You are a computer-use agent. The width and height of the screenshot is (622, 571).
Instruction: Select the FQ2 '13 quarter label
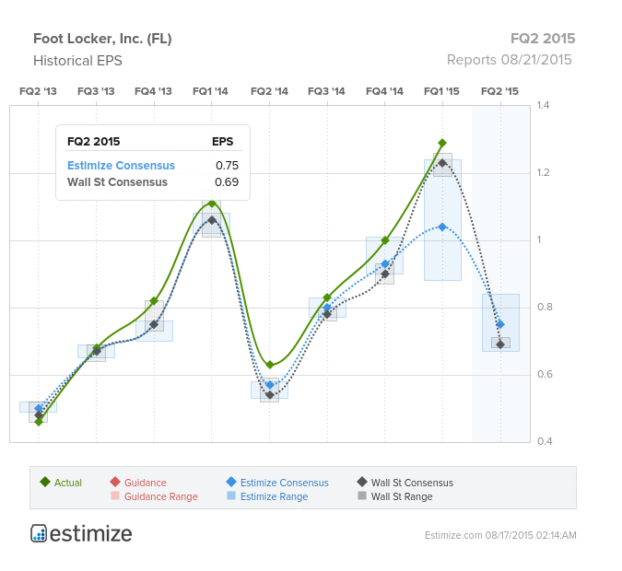click(38, 91)
